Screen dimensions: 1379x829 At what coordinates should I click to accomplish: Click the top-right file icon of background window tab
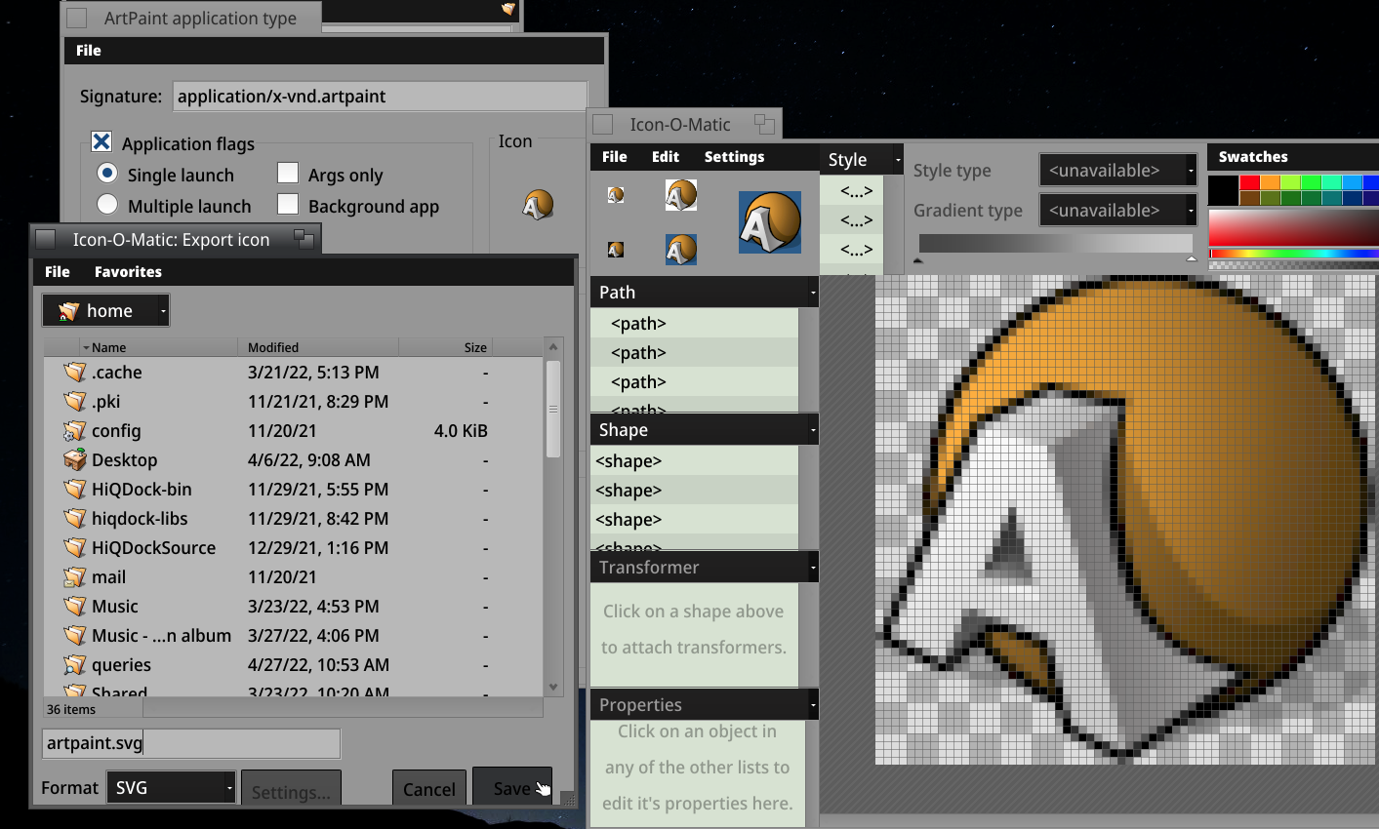tap(508, 9)
